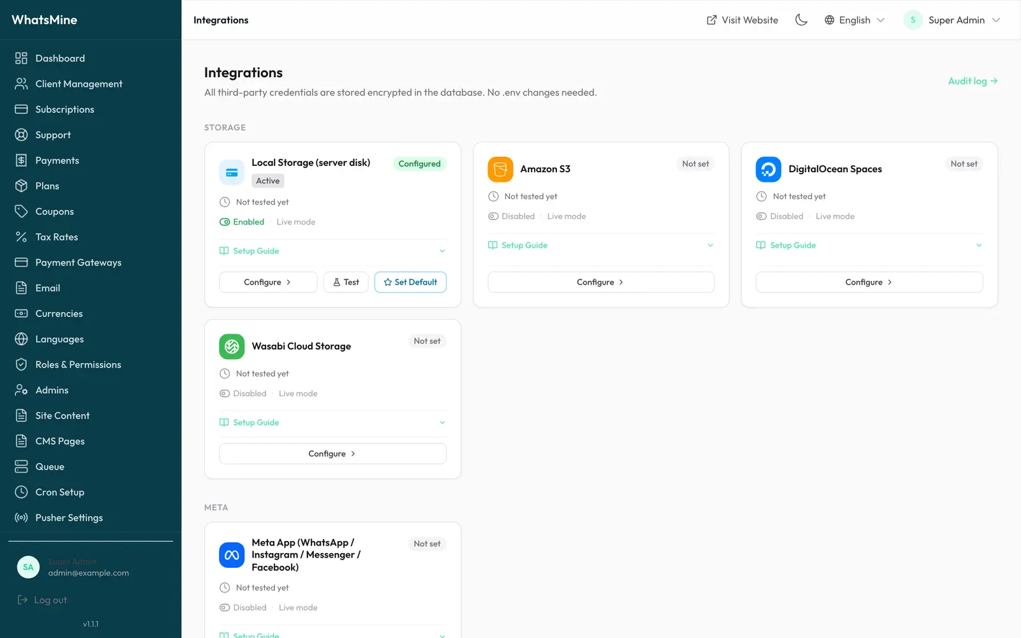This screenshot has width=1021, height=638.
Task: Open Configure on Local Storage card
Action: click(x=268, y=282)
